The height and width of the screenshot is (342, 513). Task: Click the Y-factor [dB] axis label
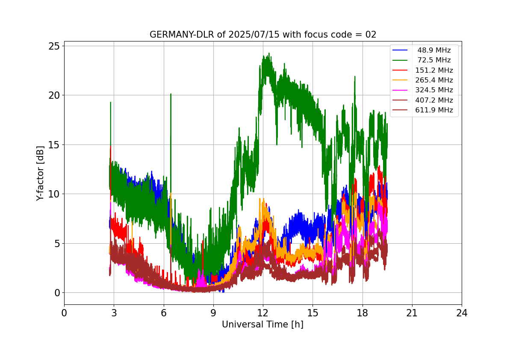pyautogui.click(x=40, y=173)
